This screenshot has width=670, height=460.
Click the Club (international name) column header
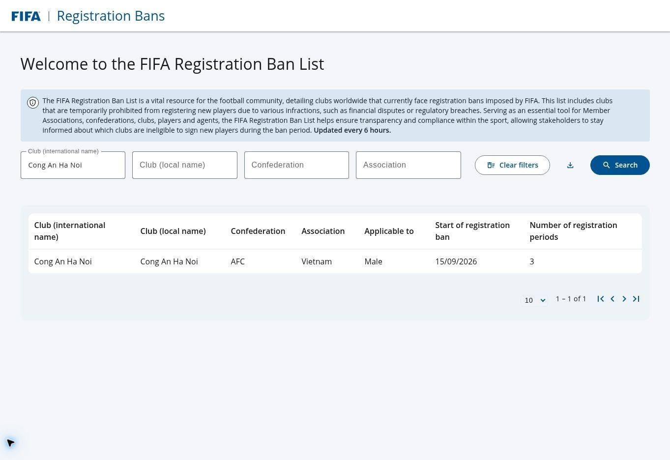pos(70,231)
